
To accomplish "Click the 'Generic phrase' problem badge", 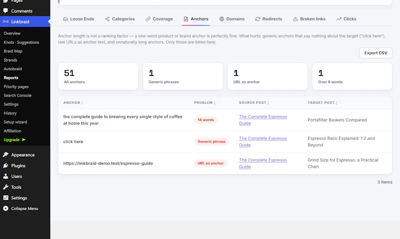I will [211, 142].
